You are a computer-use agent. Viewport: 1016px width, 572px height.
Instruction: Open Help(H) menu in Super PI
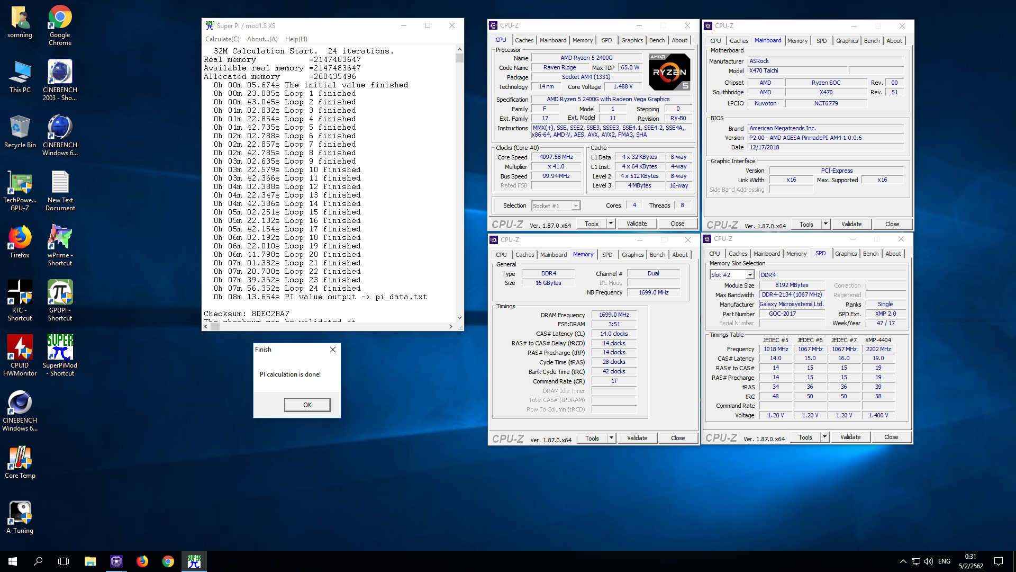tap(296, 39)
